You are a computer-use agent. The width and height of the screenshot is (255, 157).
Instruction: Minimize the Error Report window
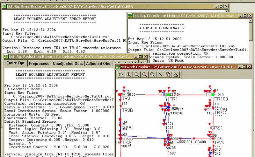(x=216, y=6)
